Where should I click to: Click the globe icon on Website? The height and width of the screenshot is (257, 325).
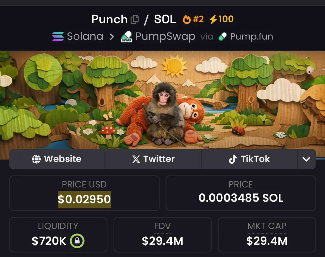36,159
